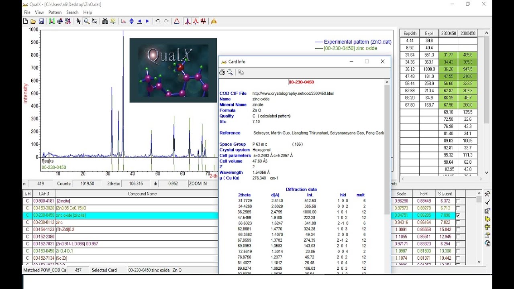This screenshot has height=289, width=514.
Task: Click the blue right arrow icon
Action: click(x=147, y=21)
